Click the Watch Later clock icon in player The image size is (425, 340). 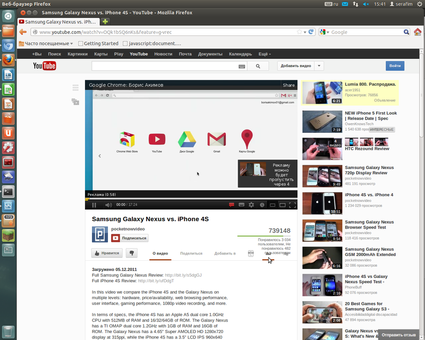(262, 205)
